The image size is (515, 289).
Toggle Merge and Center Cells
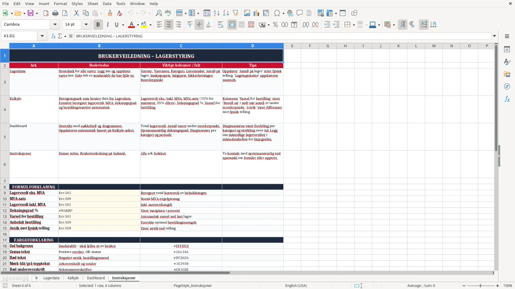click(232, 25)
